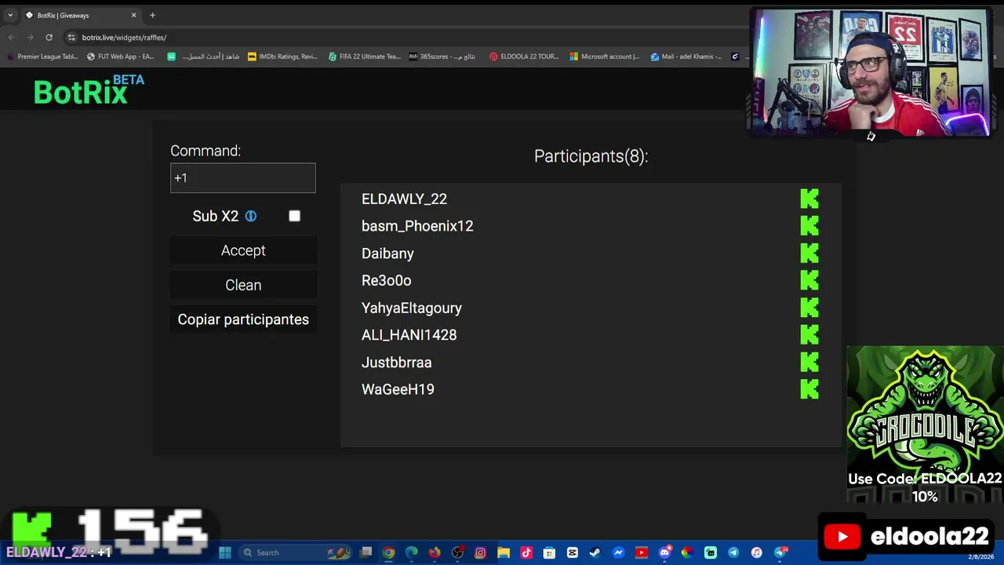The height and width of the screenshot is (565, 1004).
Task: Click the Copiar participantes button
Action: point(243,319)
